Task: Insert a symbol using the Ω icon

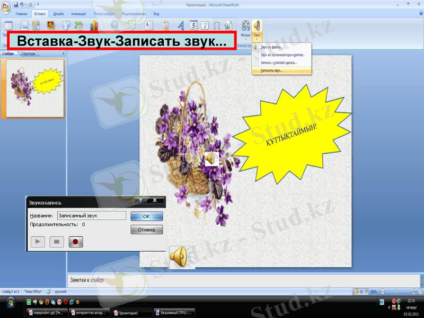Action: (x=217, y=24)
